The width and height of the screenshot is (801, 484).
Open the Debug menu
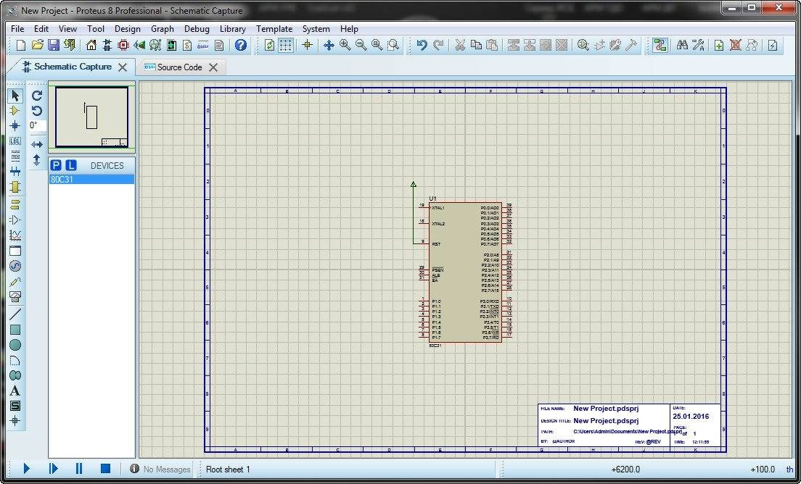[x=197, y=29]
